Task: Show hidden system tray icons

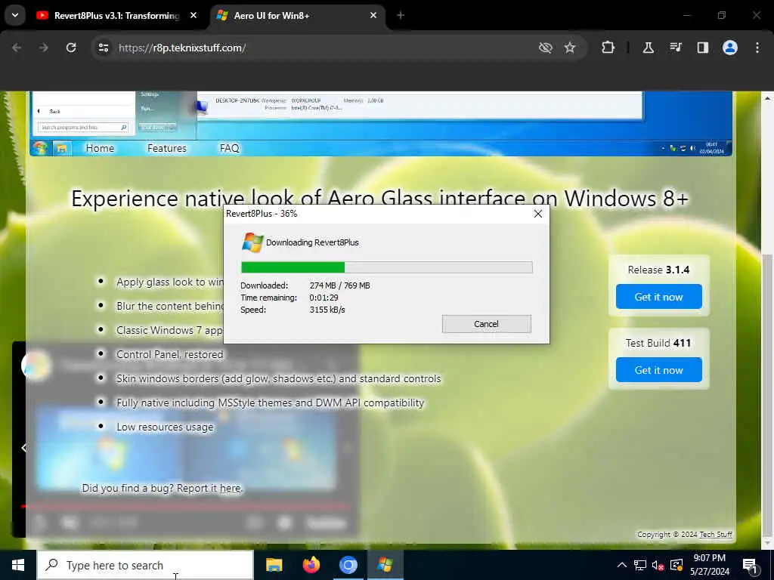Action: [x=622, y=565]
